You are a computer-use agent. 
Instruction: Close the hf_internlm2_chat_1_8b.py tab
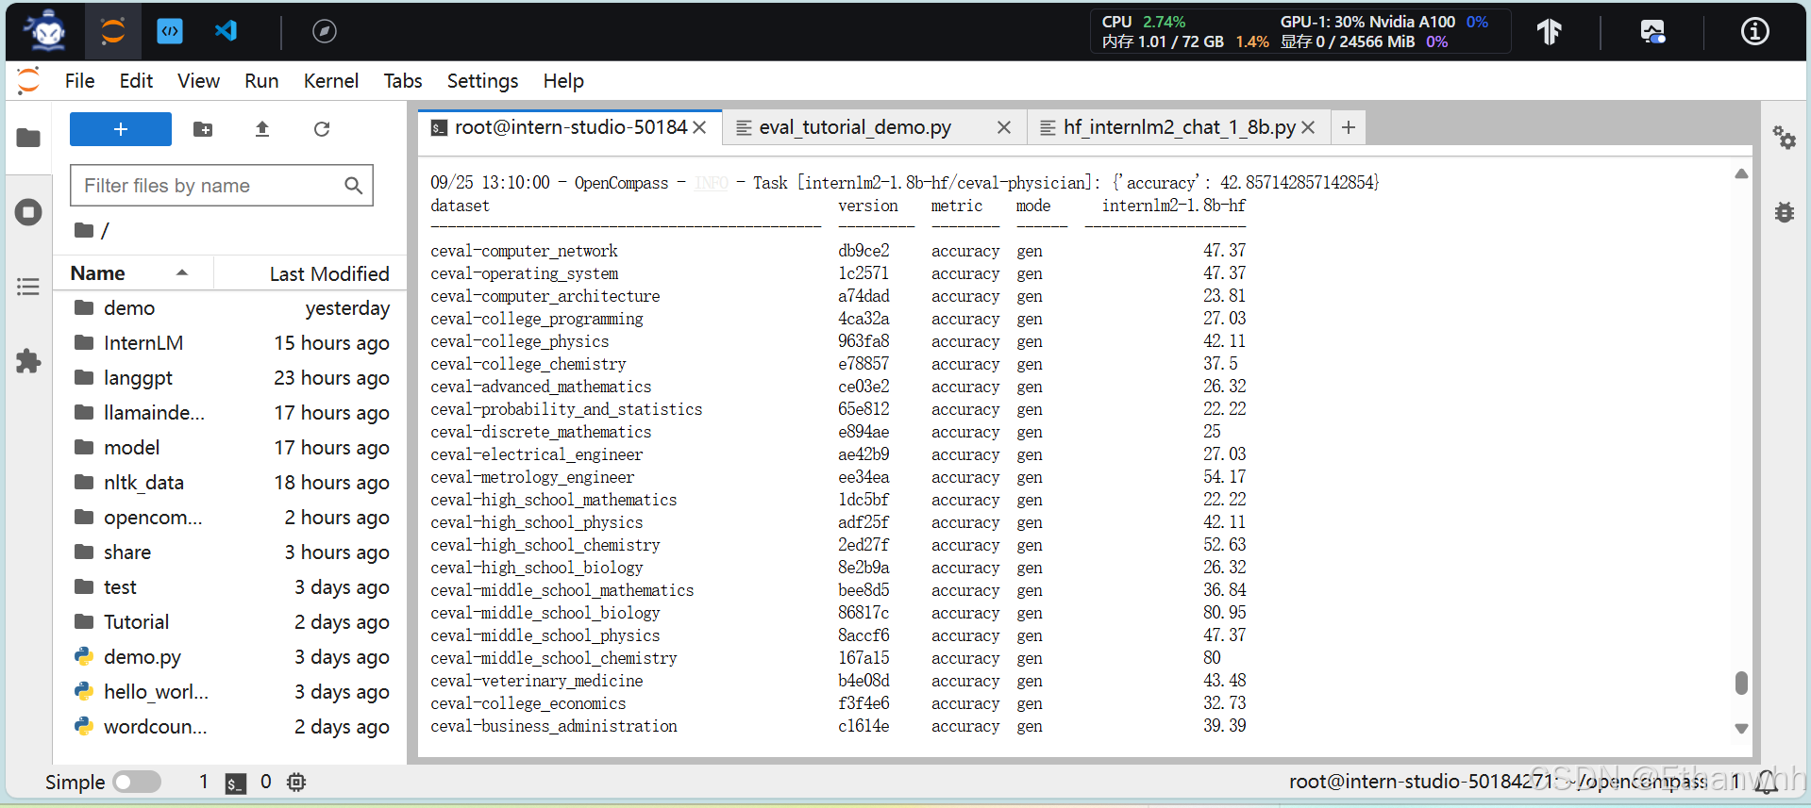(1308, 127)
